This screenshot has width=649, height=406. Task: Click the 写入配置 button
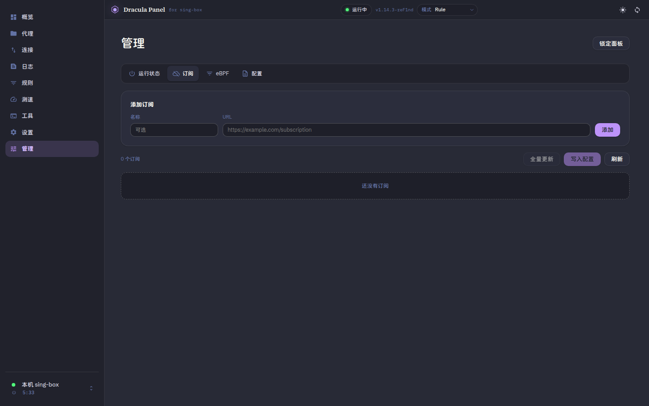click(582, 159)
